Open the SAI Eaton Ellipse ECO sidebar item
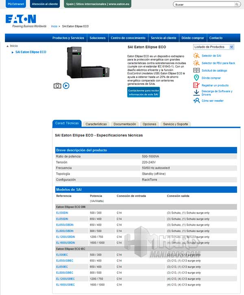Viewport: 244px width, 295px height. (x=30, y=52)
